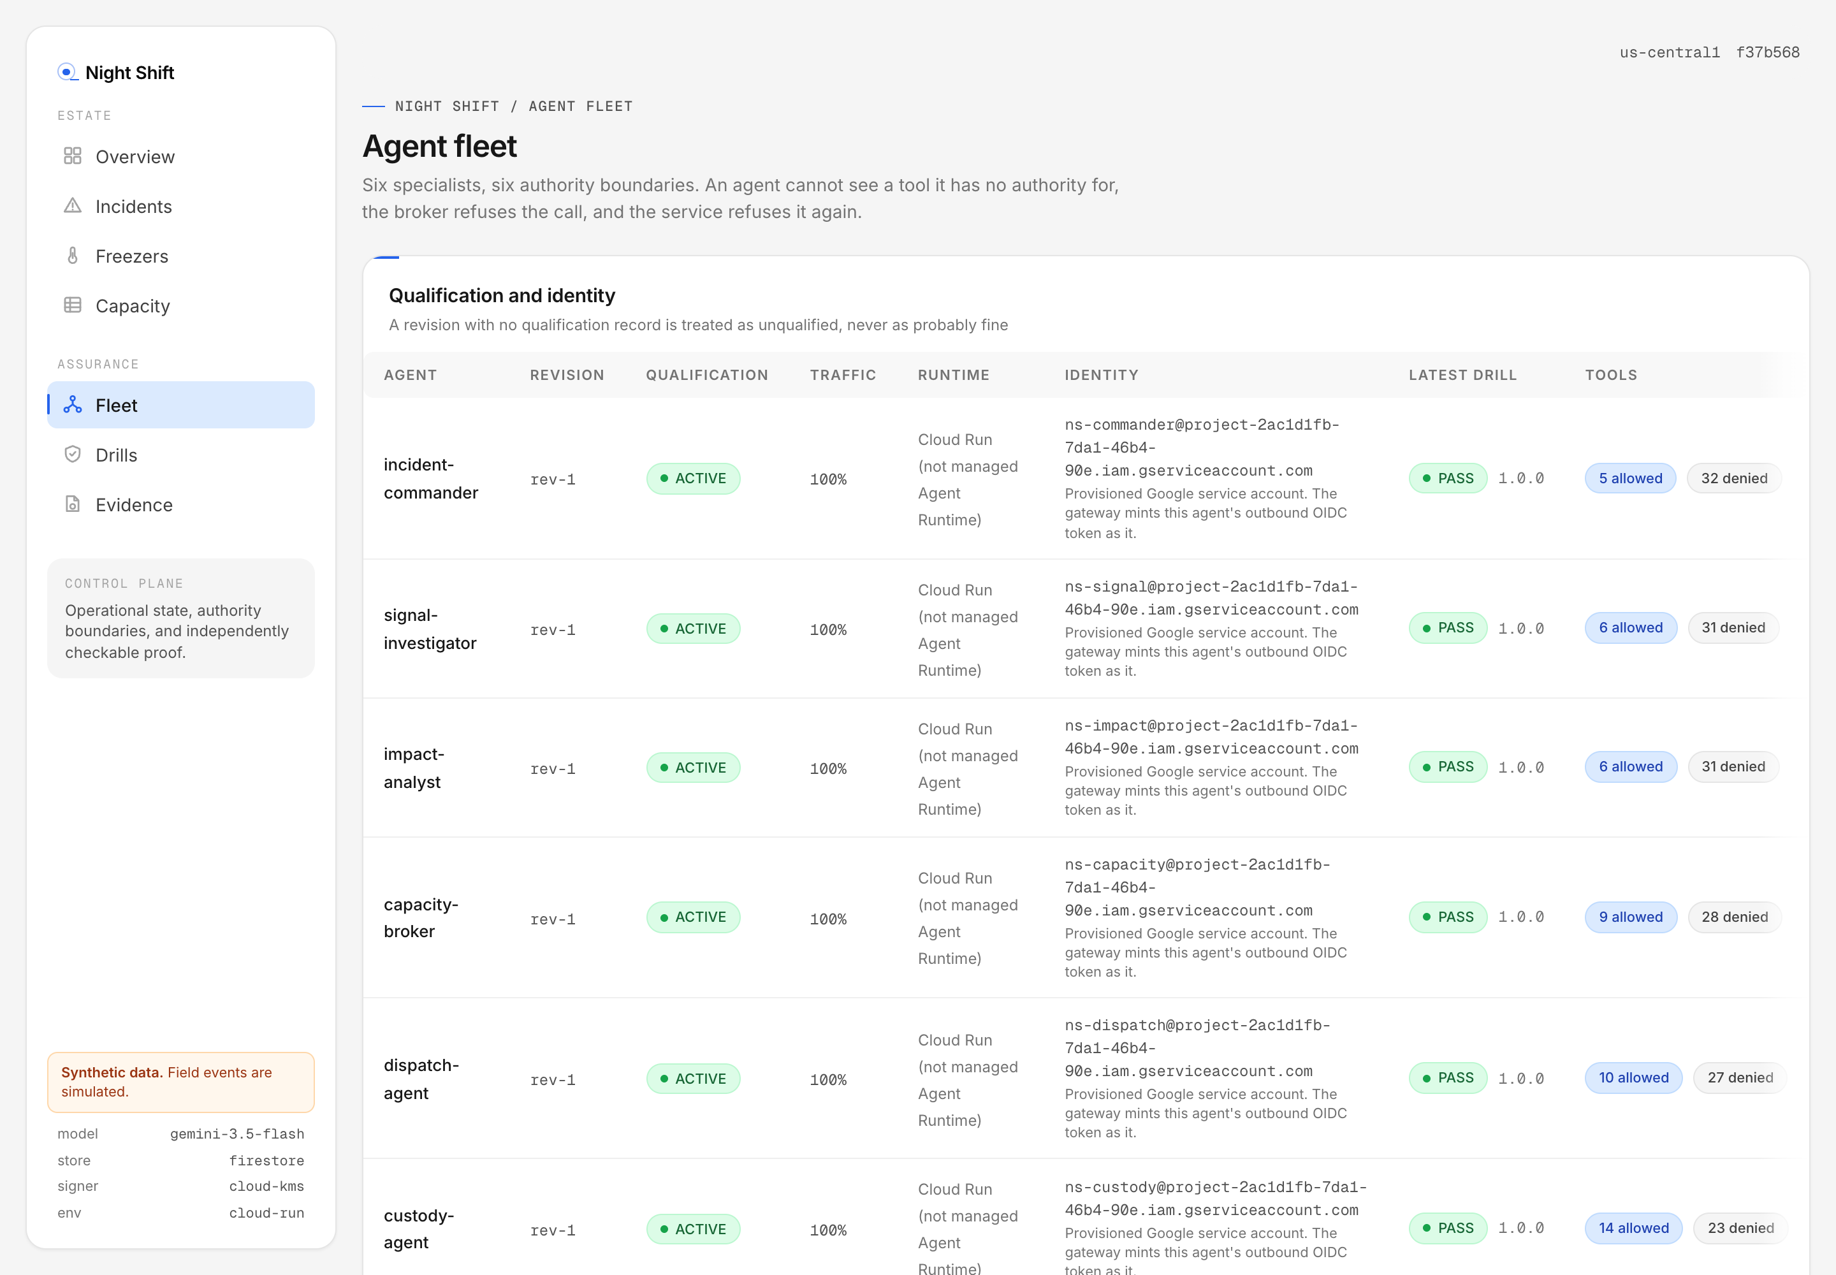Click the cloud-kms signer value
The height and width of the screenshot is (1275, 1836).
(267, 1186)
